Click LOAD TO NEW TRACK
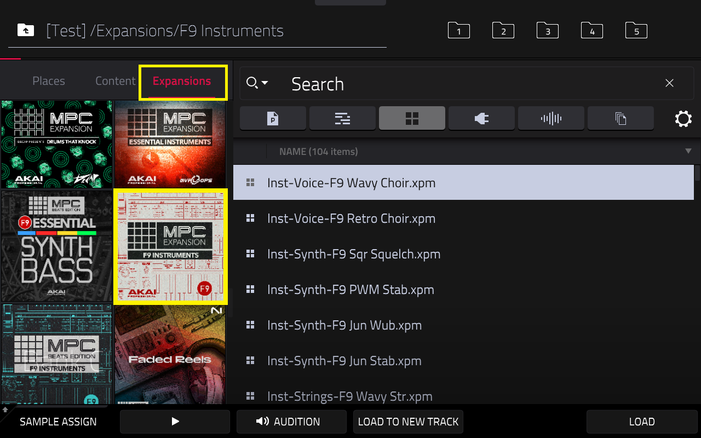701x438 pixels. (x=408, y=422)
